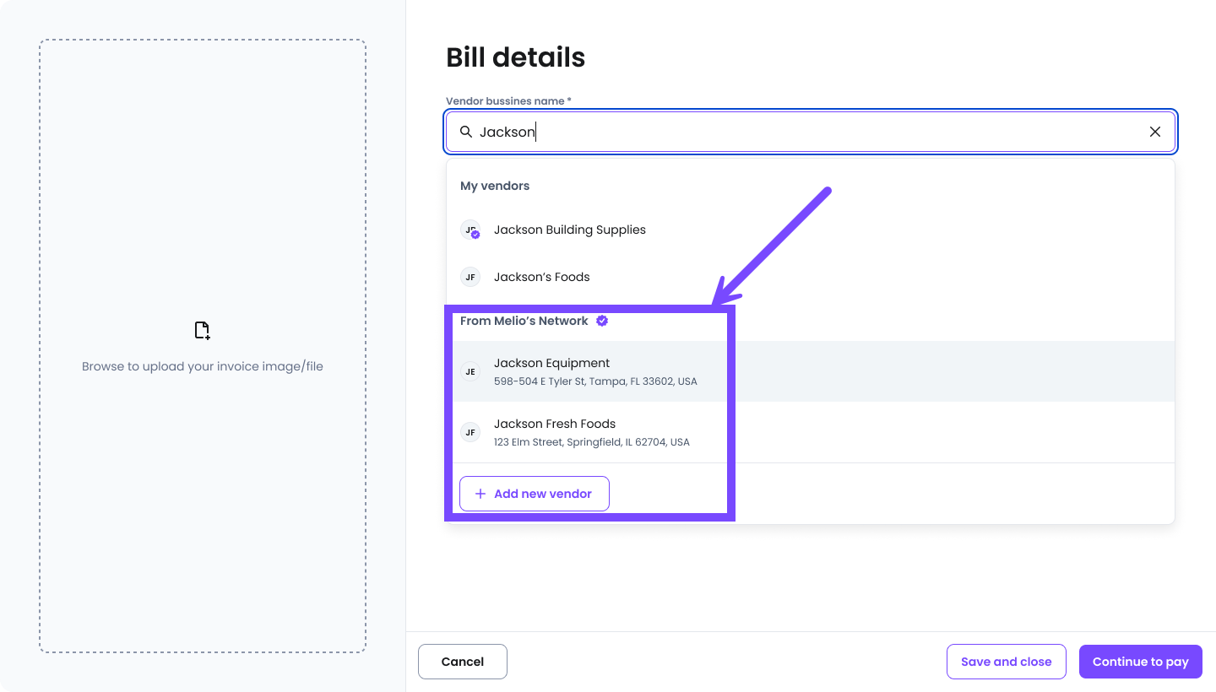Click plus icon in Add new vendor

pyautogui.click(x=480, y=494)
